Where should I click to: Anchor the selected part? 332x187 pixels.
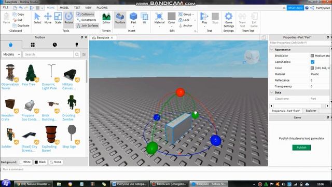pos(186,25)
